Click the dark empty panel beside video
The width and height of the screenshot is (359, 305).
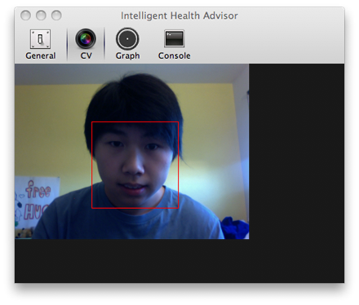[296, 152]
